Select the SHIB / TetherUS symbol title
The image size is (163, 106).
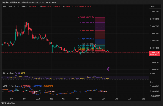click(x=10, y=6)
